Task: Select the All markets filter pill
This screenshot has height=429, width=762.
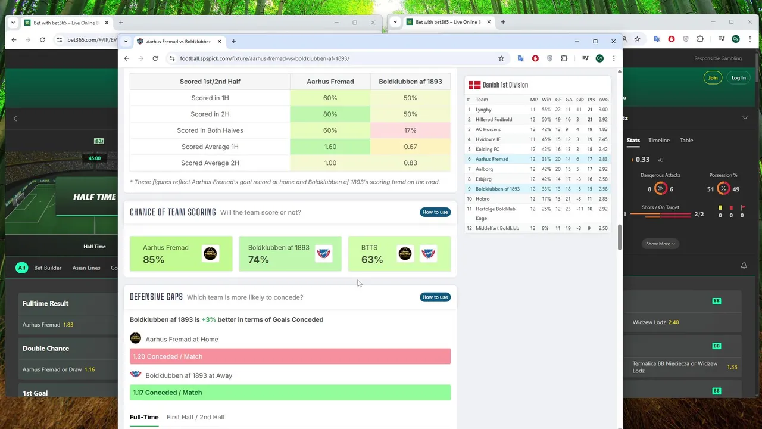Action: (21, 268)
